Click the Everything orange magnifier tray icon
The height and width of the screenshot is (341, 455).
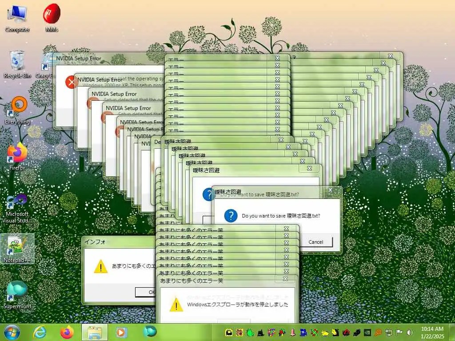(x=378, y=332)
